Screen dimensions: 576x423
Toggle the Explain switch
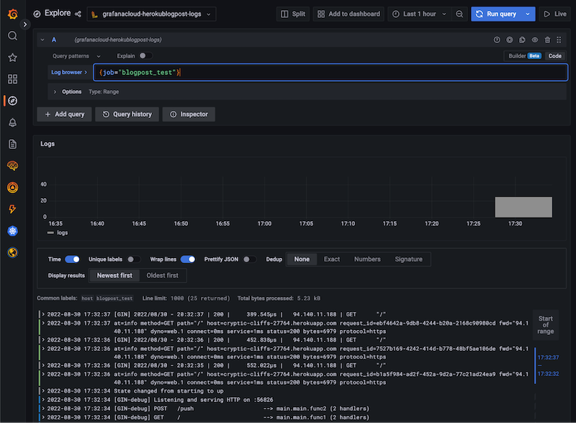(145, 55)
